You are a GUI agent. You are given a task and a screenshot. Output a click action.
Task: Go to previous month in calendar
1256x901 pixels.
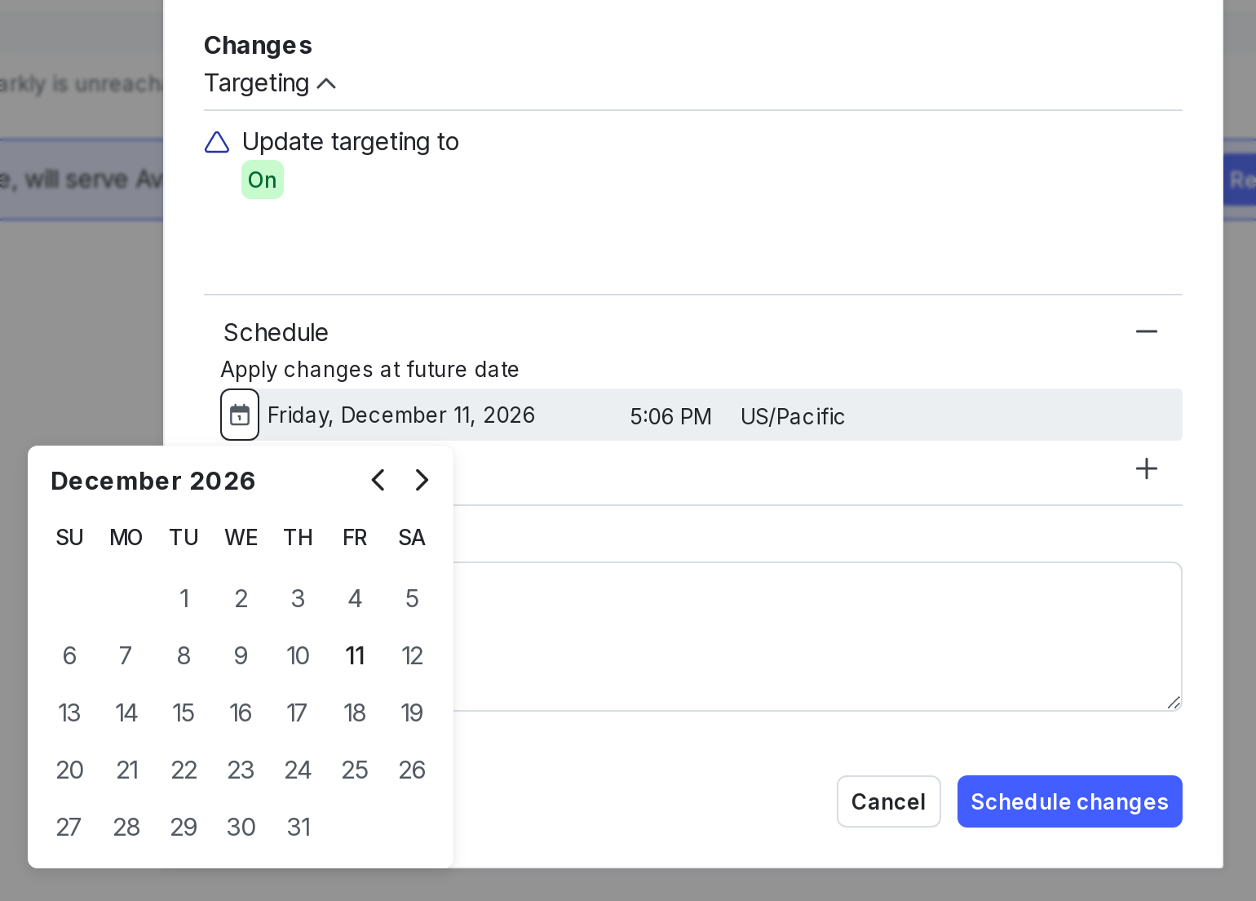378,480
